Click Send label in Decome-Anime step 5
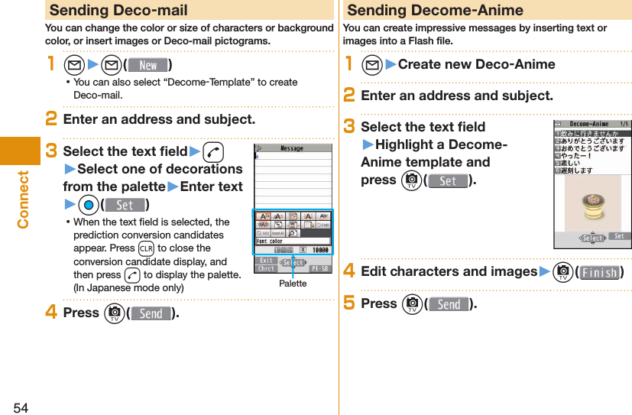The height and width of the screenshot is (415, 632). pyautogui.click(x=449, y=304)
